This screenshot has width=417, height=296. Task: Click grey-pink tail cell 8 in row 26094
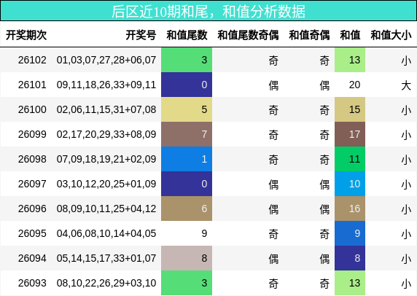coord(187,258)
